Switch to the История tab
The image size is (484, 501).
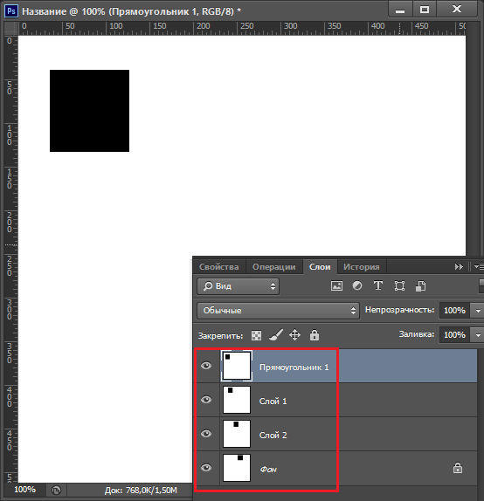[362, 267]
